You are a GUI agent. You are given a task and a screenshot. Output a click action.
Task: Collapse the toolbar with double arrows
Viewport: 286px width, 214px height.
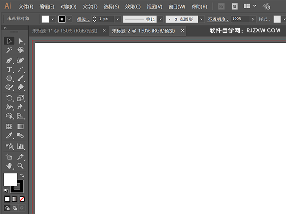point(5,28)
